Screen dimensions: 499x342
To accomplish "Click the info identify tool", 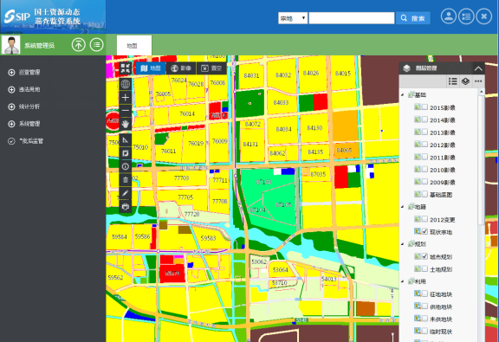I will [x=126, y=166].
